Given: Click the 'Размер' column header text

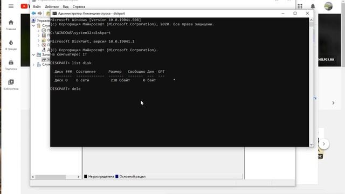Looking at the screenshot, I should click(115, 72).
